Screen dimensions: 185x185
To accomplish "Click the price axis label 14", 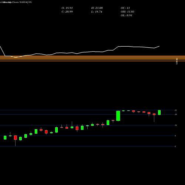I will coord(176,125).
